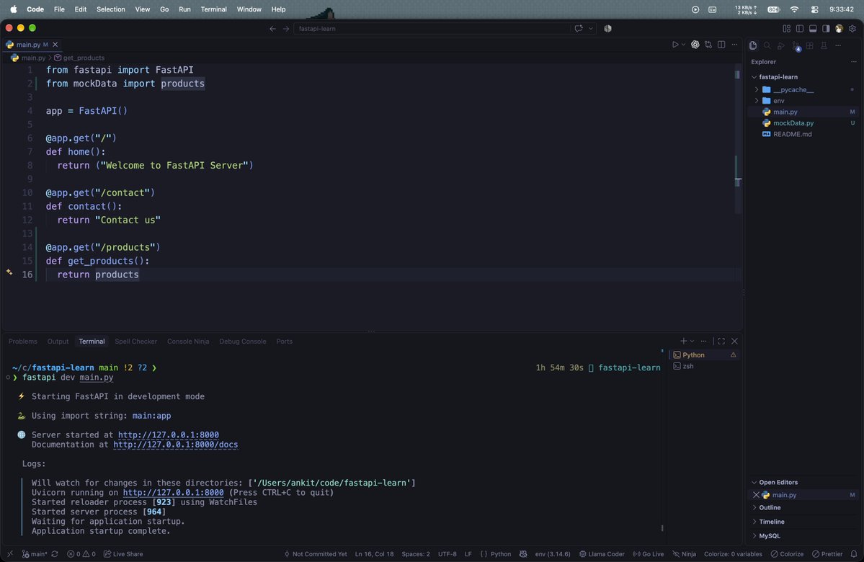864x562 pixels.
Task: Switch to the Output panel tab
Action: (x=58, y=342)
